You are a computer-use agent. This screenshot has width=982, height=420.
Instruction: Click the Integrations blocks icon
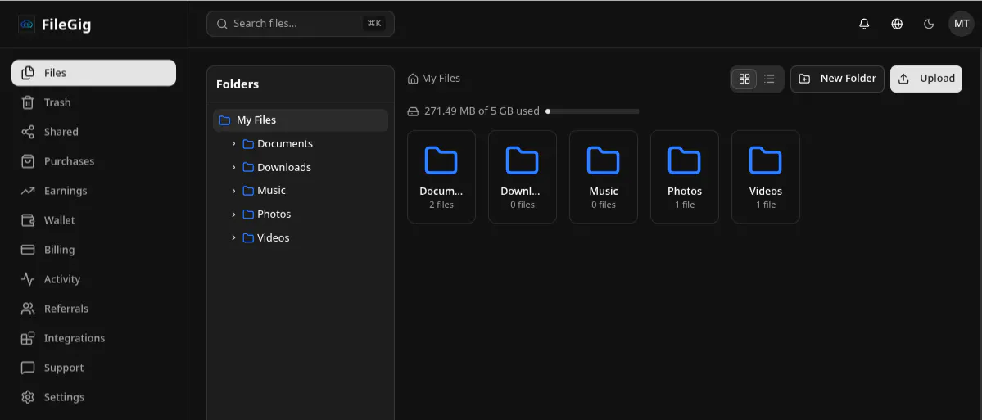tap(28, 338)
